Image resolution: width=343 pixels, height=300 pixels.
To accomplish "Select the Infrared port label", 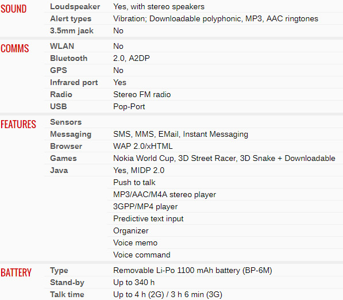I will tap(74, 83).
